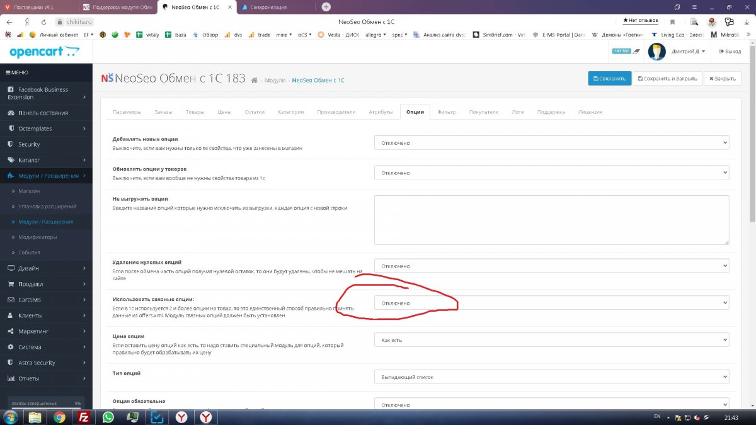756x425 pixels.
Task: Click NeoSeo Обмен с 1С breadcrumb link
Action: pos(318,81)
